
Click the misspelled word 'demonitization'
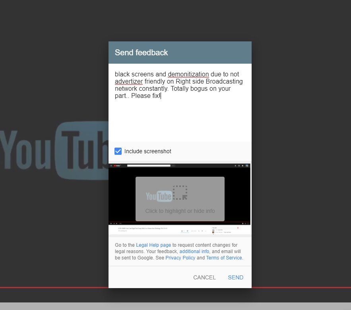coord(188,74)
